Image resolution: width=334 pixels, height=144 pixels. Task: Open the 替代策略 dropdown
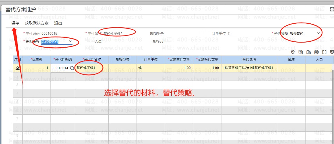(318, 33)
